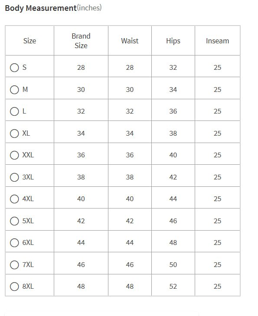Click the Waist column header
The height and width of the screenshot is (316, 258).
(130, 41)
